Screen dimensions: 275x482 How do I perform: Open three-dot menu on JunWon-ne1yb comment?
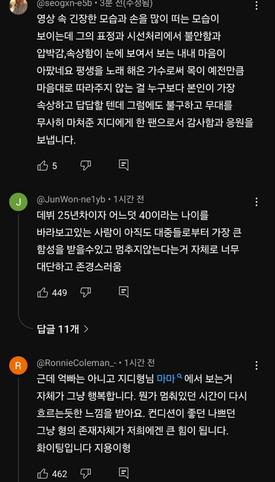point(257,202)
